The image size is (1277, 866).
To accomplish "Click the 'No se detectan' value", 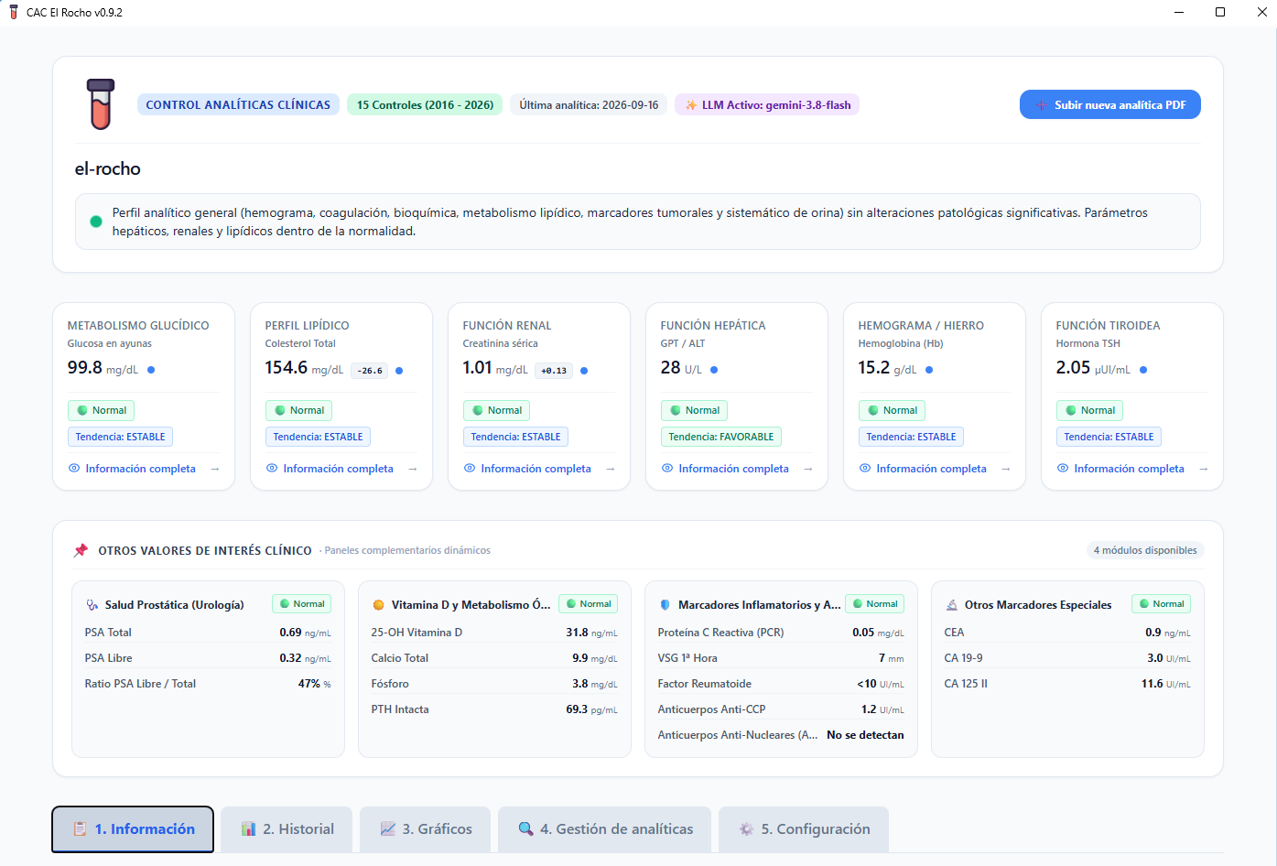I will [x=865, y=735].
